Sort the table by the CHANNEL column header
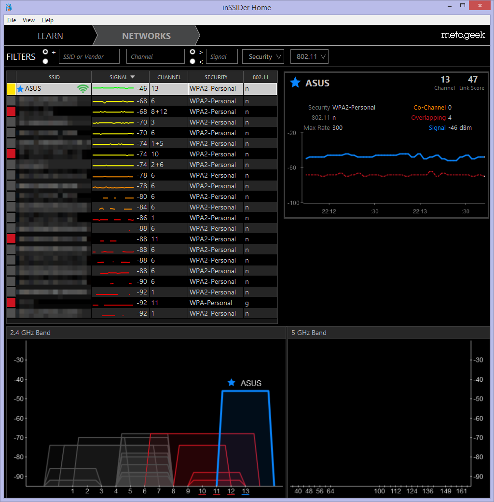The width and height of the screenshot is (494, 502). click(x=169, y=77)
